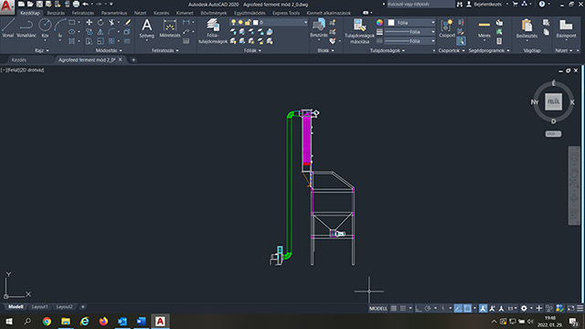The width and height of the screenshot is (585, 329).
Task: Click the Move tool in Módosítás panel
Action: click(89, 22)
